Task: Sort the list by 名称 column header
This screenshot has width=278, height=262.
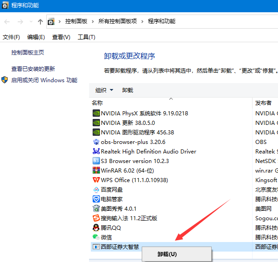Action: click(97, 103)
